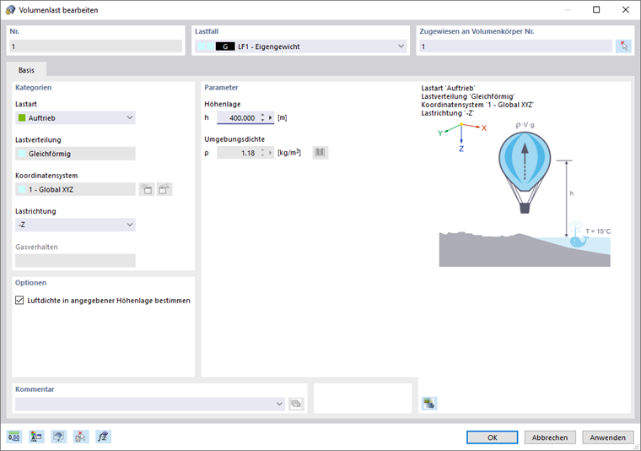The height and width of the screenshot is (451, 641).
Task: Click the Zugewiesen an Volumenkörper Nr. field
Action: coord(515,46)
